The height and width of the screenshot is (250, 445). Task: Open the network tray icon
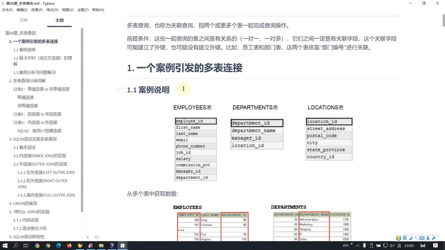pyautogui.click(x=386, y=245)
